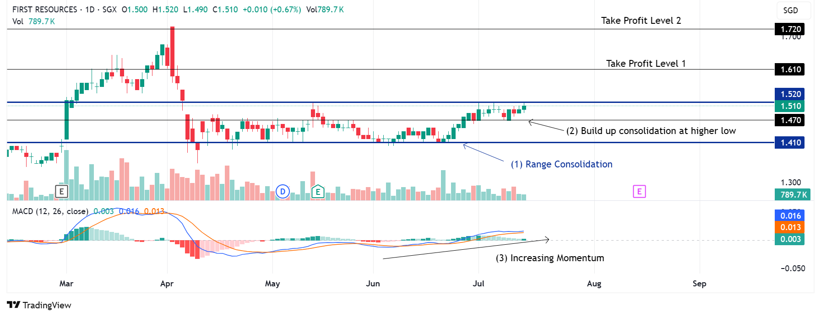The width and height of the screenshot is (821, 317).
Task: Click the MACD (12, 26, close) legend
Action: pyautogui.click(x=50, y=211)
